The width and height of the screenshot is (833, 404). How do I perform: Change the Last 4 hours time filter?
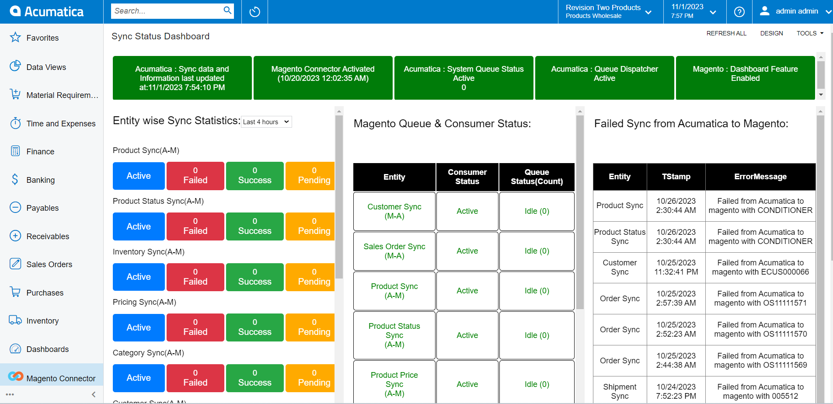[266, 122]
